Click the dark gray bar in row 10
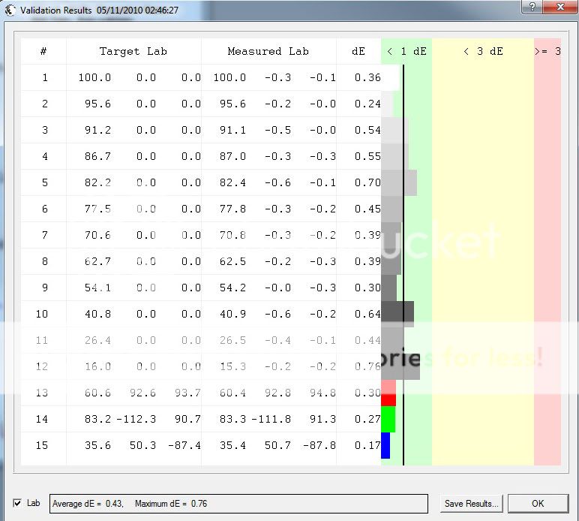The image size is (579, 521). pos(397,314)
